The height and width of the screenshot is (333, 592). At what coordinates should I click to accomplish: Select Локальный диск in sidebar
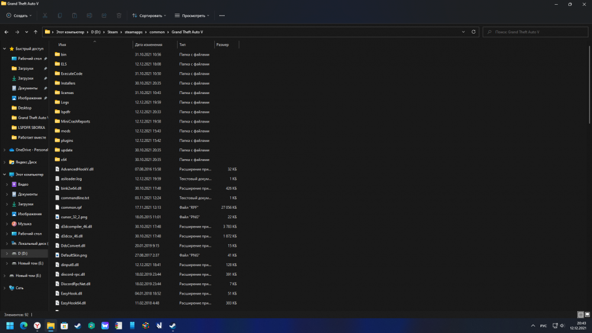coord(30,244)
